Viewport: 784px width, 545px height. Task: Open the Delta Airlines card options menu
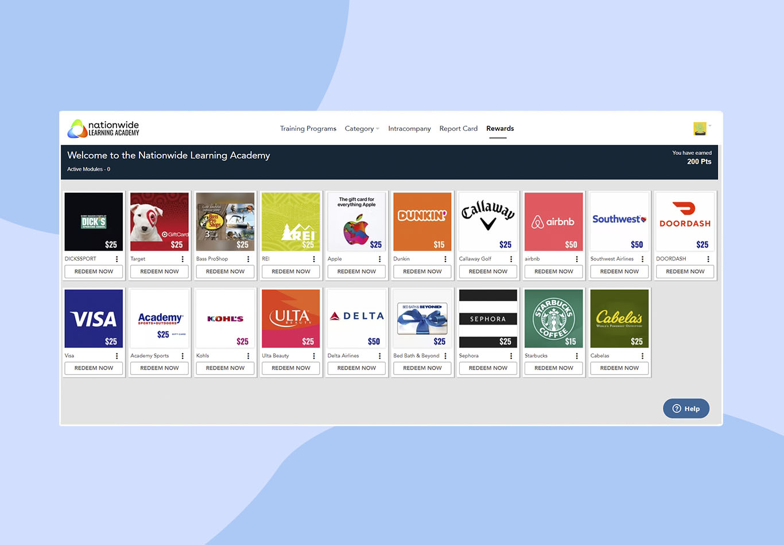point(379,356)
